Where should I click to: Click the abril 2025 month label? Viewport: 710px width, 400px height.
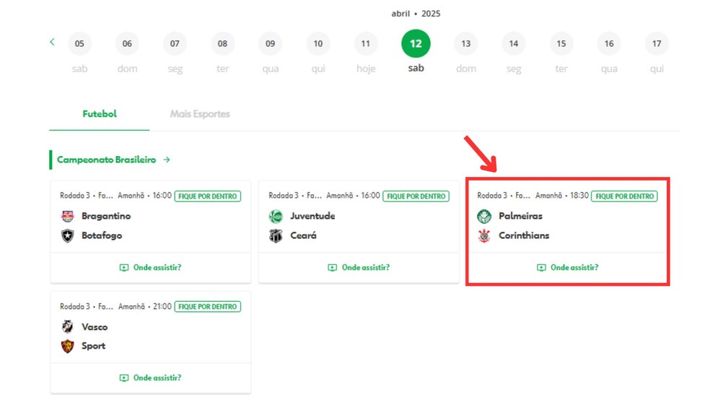[416, 14]
